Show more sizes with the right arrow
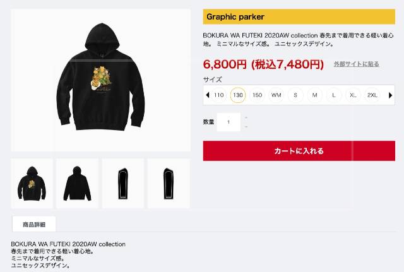The width and height of the screenshot is (404, 272). pyautogui.click(x=390, y=95)
